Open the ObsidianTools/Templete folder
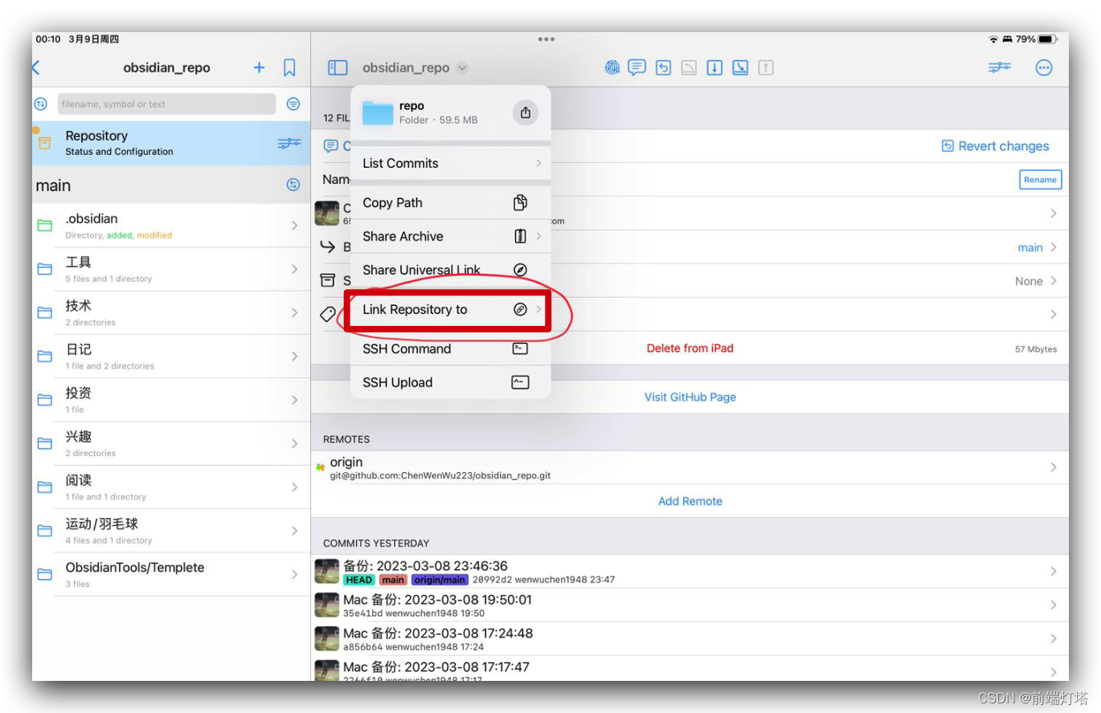This screenshot has width=1101, height=713. 171,574
